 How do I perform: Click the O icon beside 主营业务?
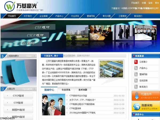[x=3, y=89]
